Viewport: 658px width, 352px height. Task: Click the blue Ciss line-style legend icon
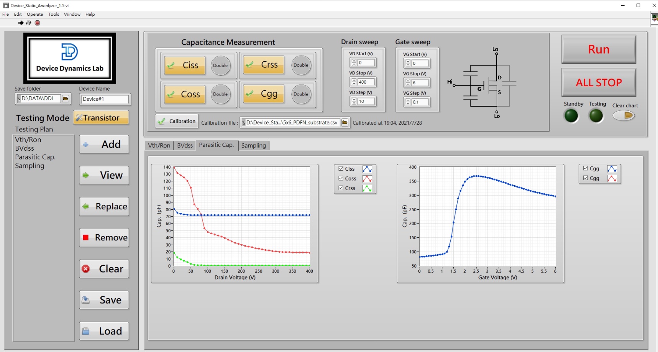(367, 168)
